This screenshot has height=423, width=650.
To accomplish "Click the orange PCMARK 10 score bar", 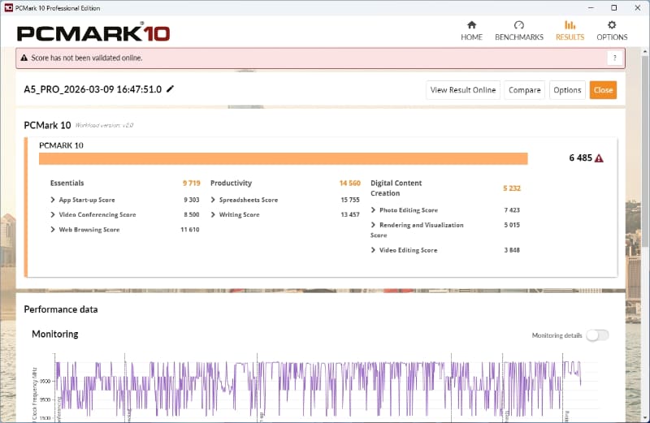I will tap(283, 158).
